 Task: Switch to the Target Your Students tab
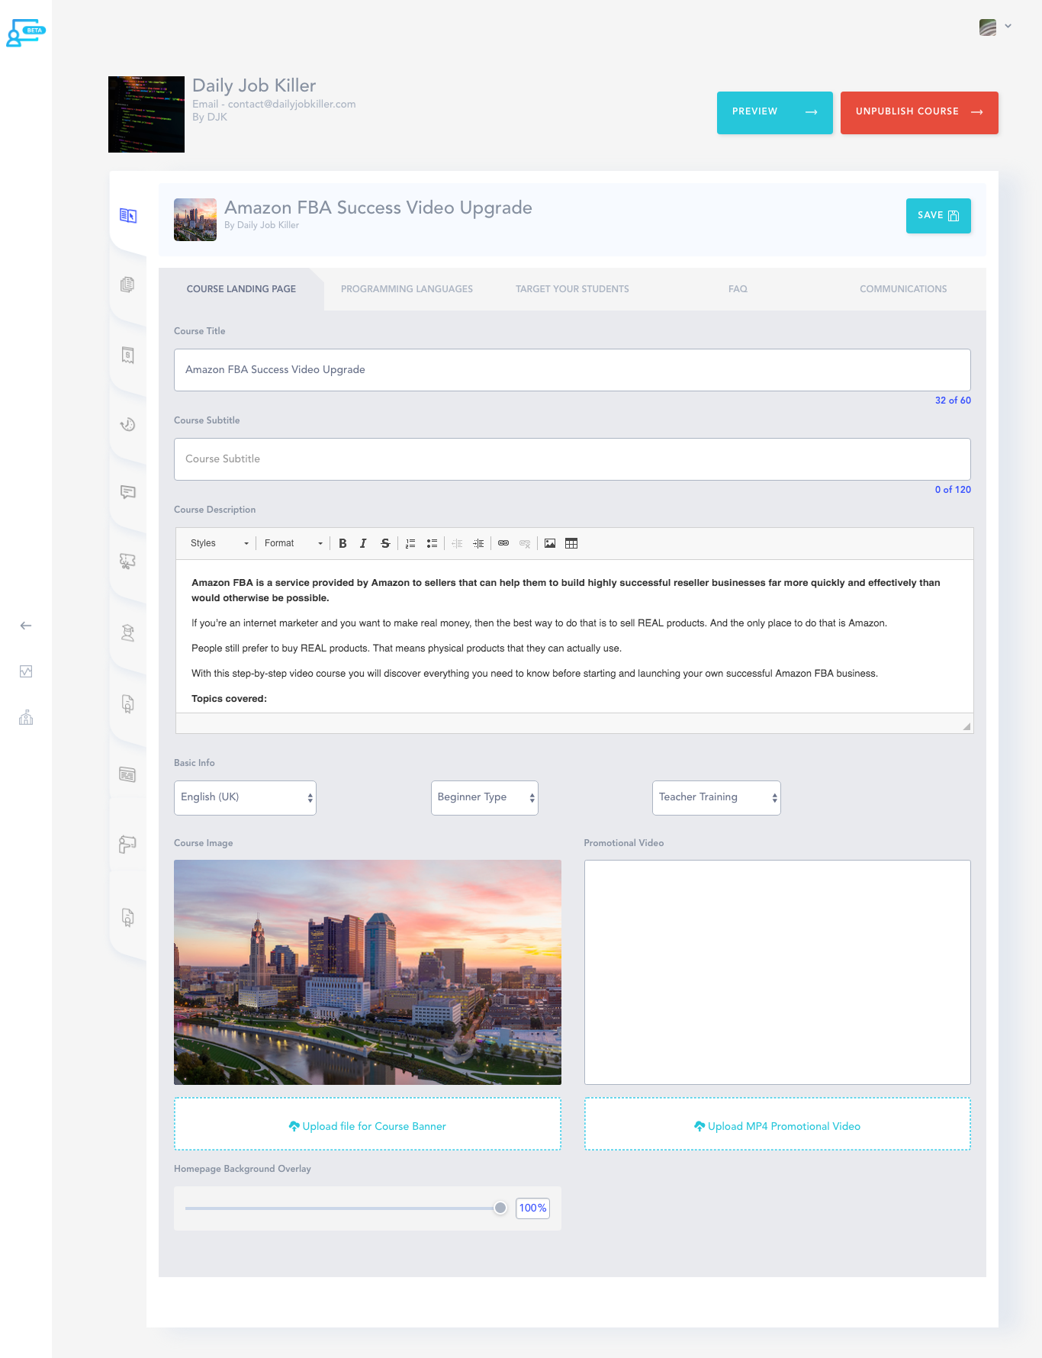572,289
